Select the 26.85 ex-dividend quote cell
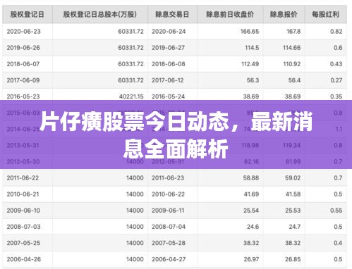The image size is (352, 269). 293,259
